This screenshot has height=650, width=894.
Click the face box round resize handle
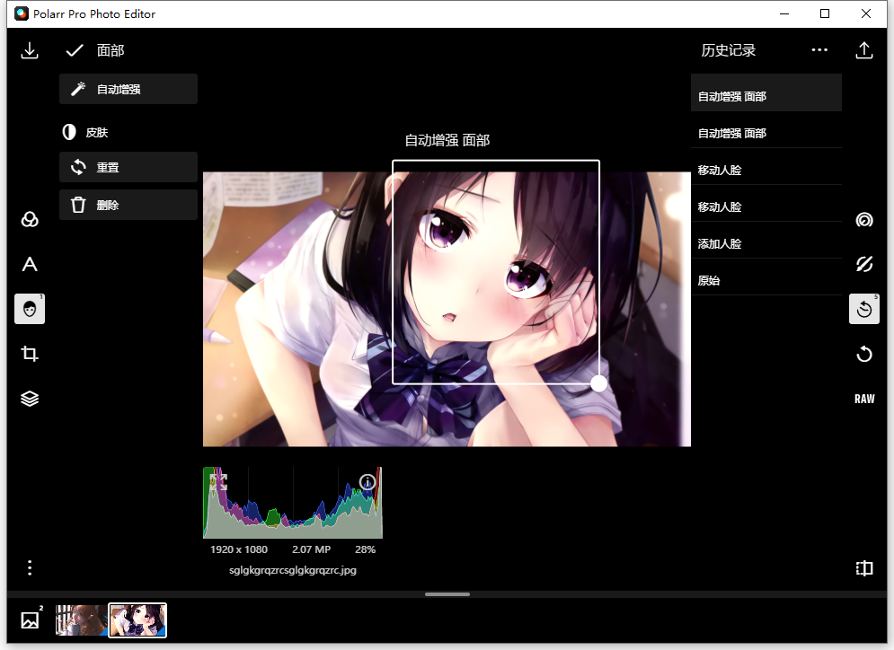pyautogui.click(x=598, y=383)
